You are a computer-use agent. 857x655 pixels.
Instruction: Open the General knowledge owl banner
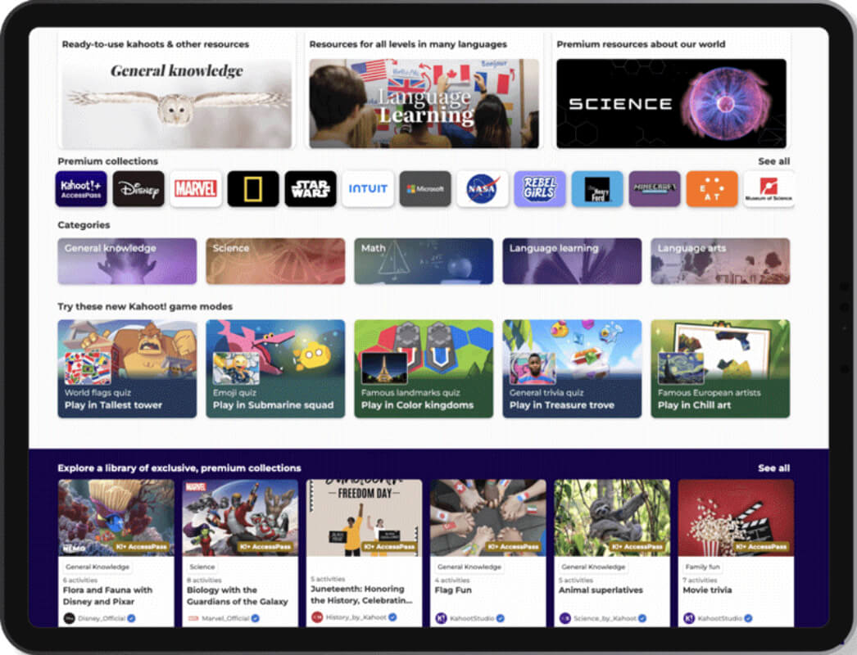tap(176, 104)
